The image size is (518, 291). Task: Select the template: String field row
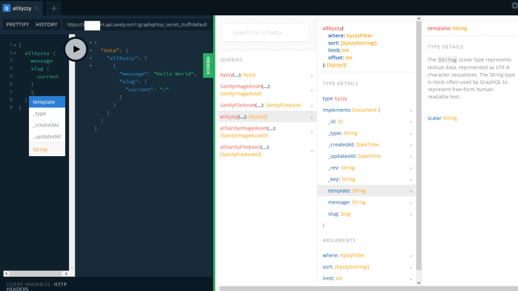tap(366, 191)
